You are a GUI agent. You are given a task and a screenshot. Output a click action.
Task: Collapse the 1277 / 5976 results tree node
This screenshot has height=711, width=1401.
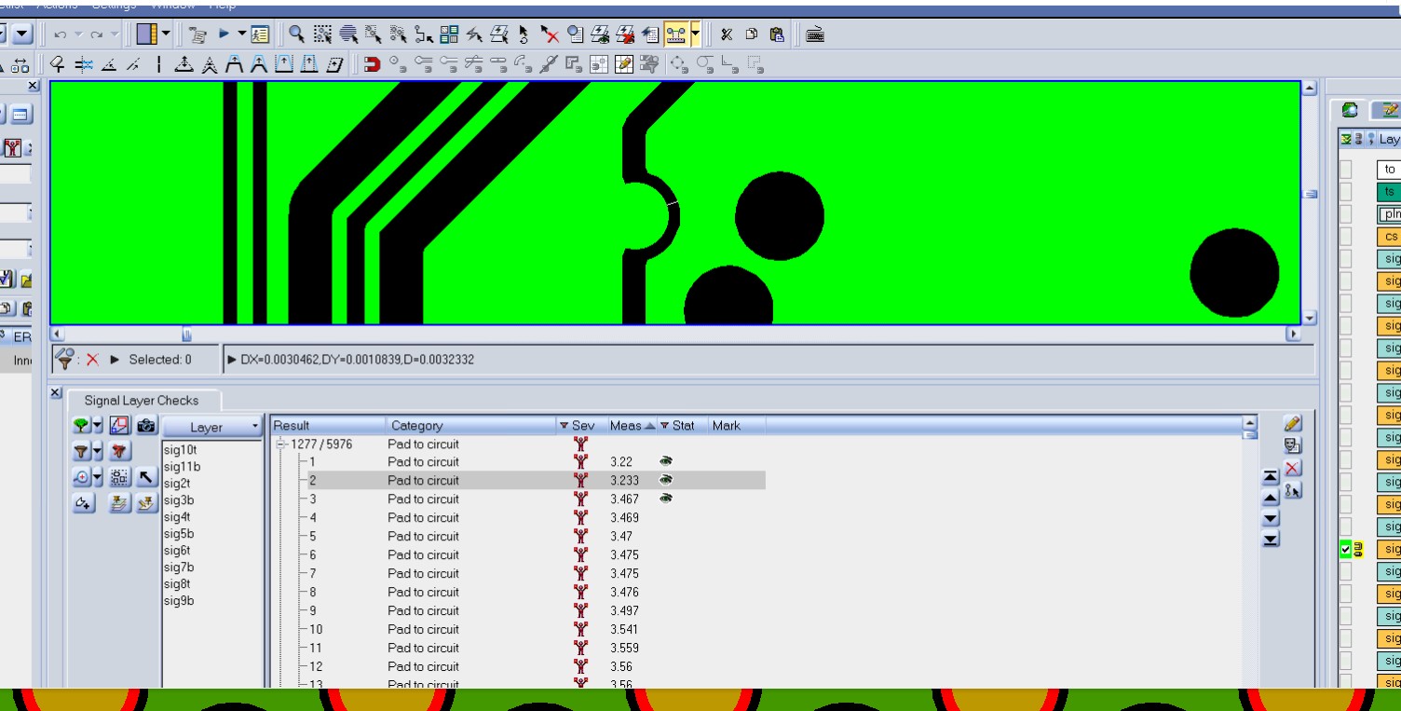coord(280,444)
